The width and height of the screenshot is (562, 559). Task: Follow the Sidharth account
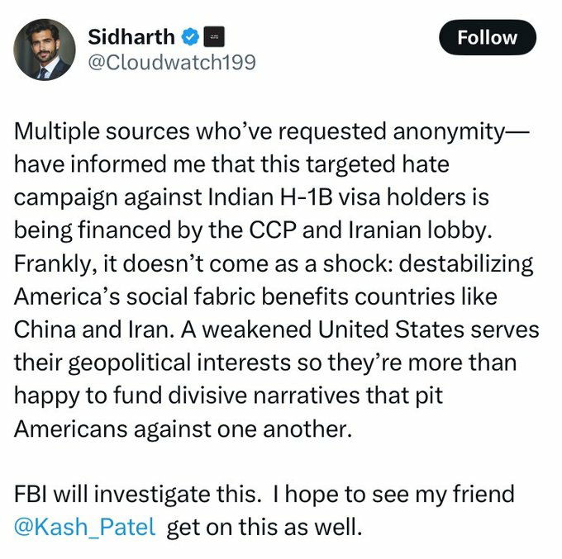click(x=488, y=37)
